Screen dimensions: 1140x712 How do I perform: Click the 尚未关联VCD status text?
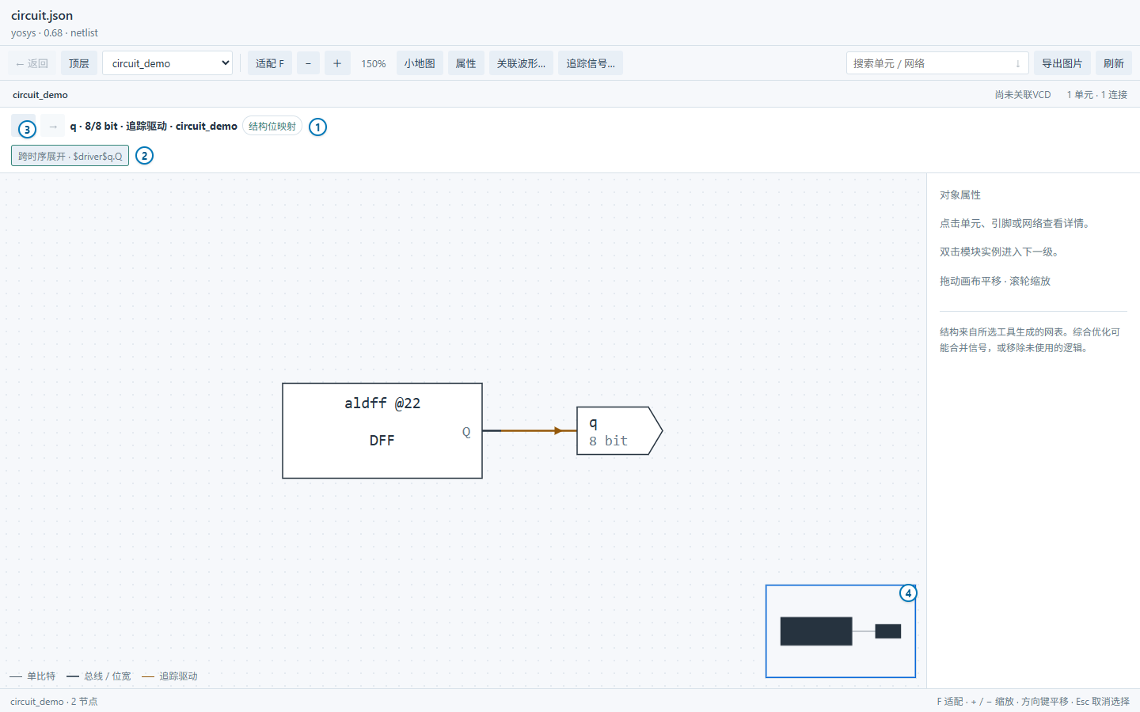pos(1023,95)
